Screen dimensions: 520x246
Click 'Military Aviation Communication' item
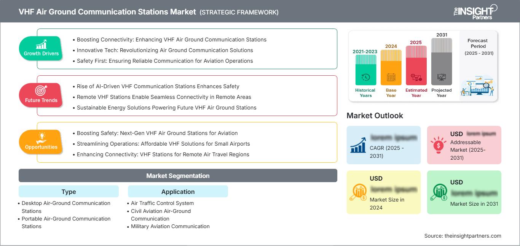click(170, 226)
